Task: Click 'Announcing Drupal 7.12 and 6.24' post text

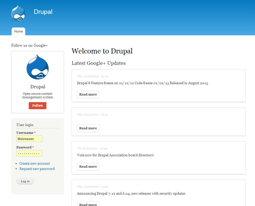Action: coord(131,193)
